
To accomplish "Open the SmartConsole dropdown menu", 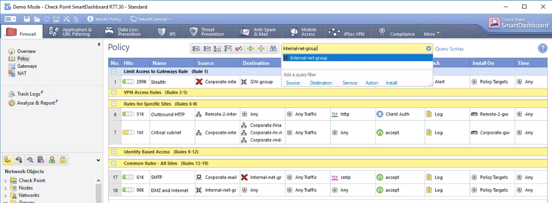I will (x=150, y=19).
